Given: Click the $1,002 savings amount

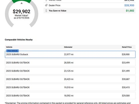Looking at the screenshot, I should (130, 11).
